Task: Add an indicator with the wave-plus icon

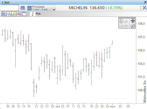Action: (9, 14)
